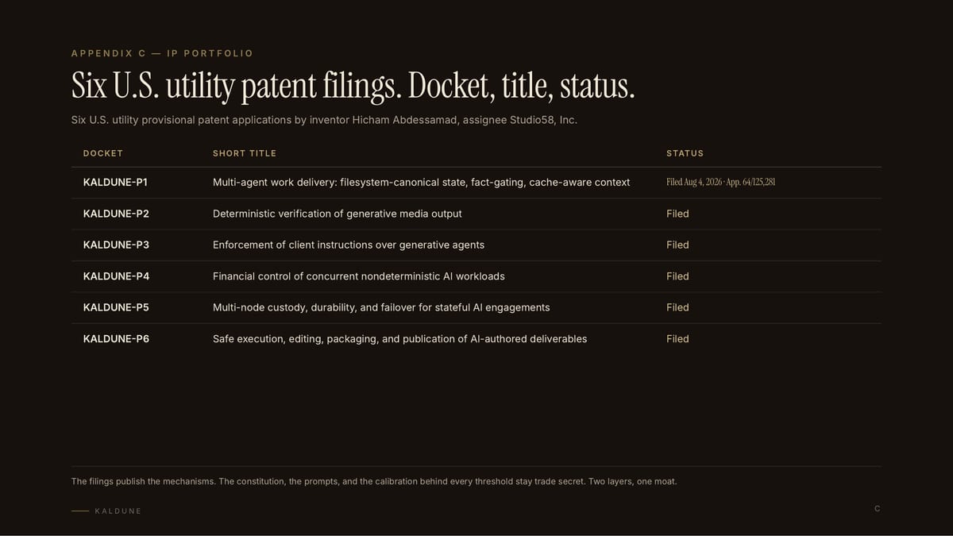Image resolution: width=953 pixels, height=536 pixels.
Task: Click the SHORT TITLE column header
Action: (x=245, y=153)
